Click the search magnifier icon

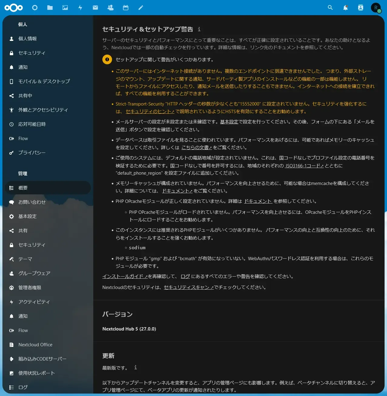tap(330, 8)
